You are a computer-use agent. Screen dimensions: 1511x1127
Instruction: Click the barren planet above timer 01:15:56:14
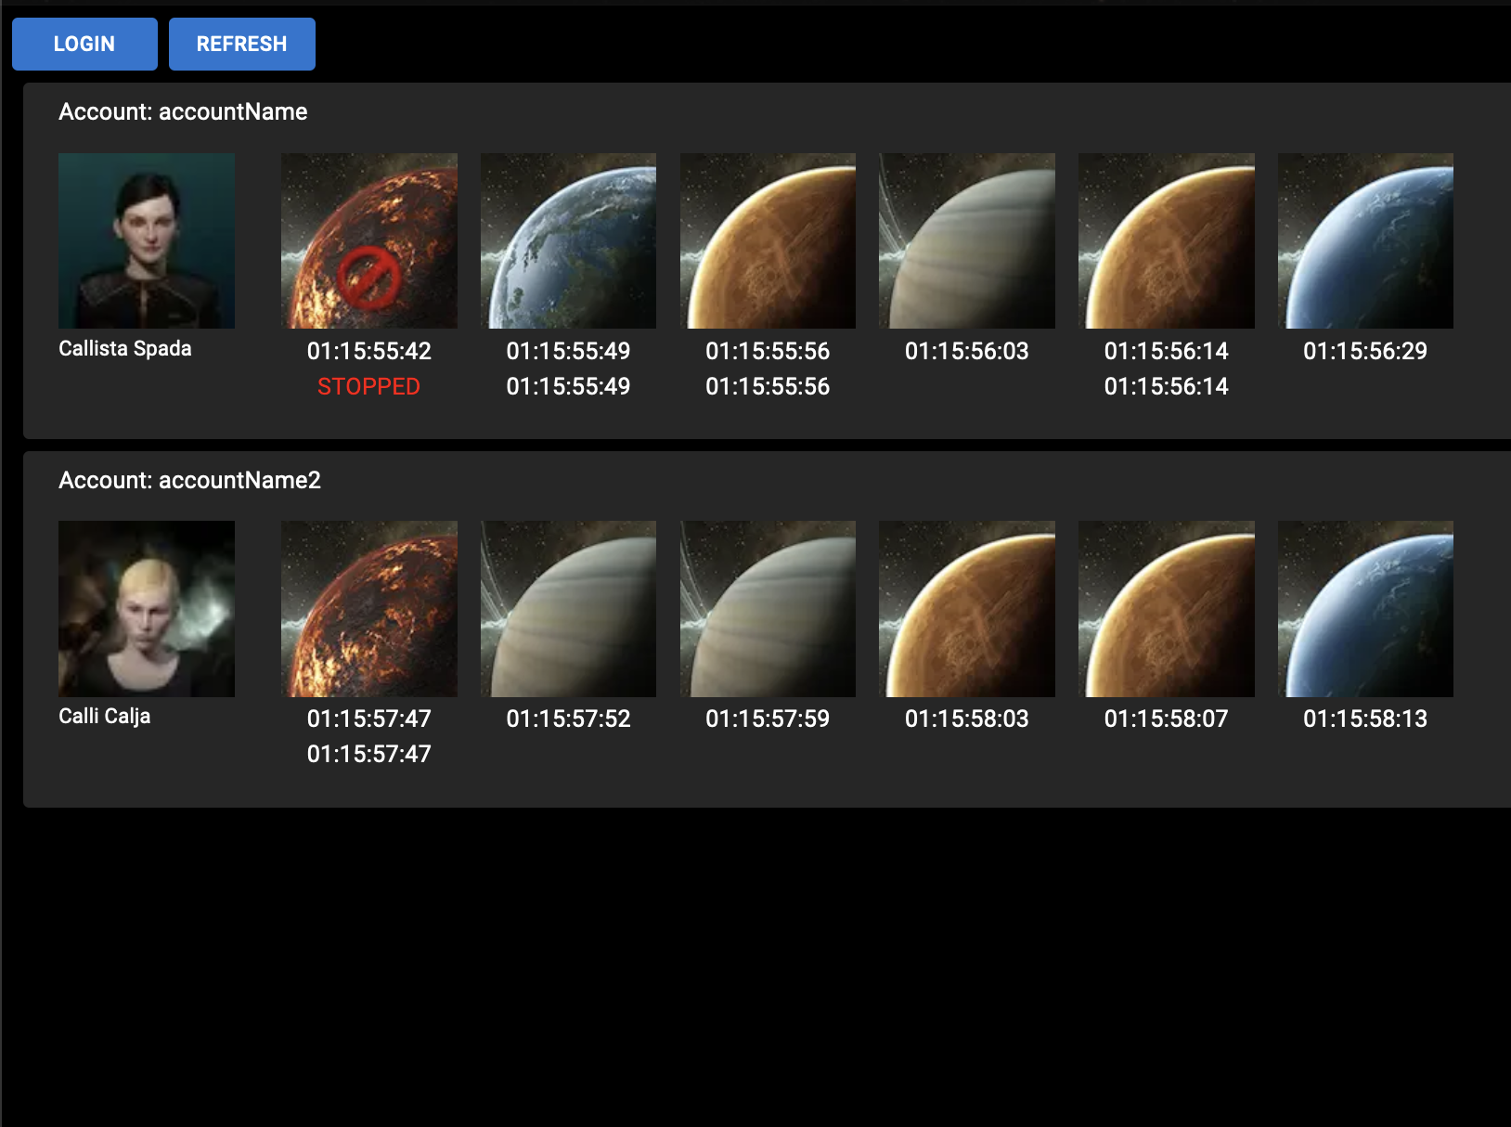click(1166, 240)
